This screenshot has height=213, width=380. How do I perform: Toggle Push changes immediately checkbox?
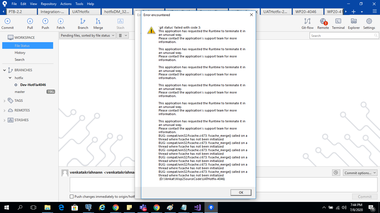pyautogui.click(x=72, y=197)
